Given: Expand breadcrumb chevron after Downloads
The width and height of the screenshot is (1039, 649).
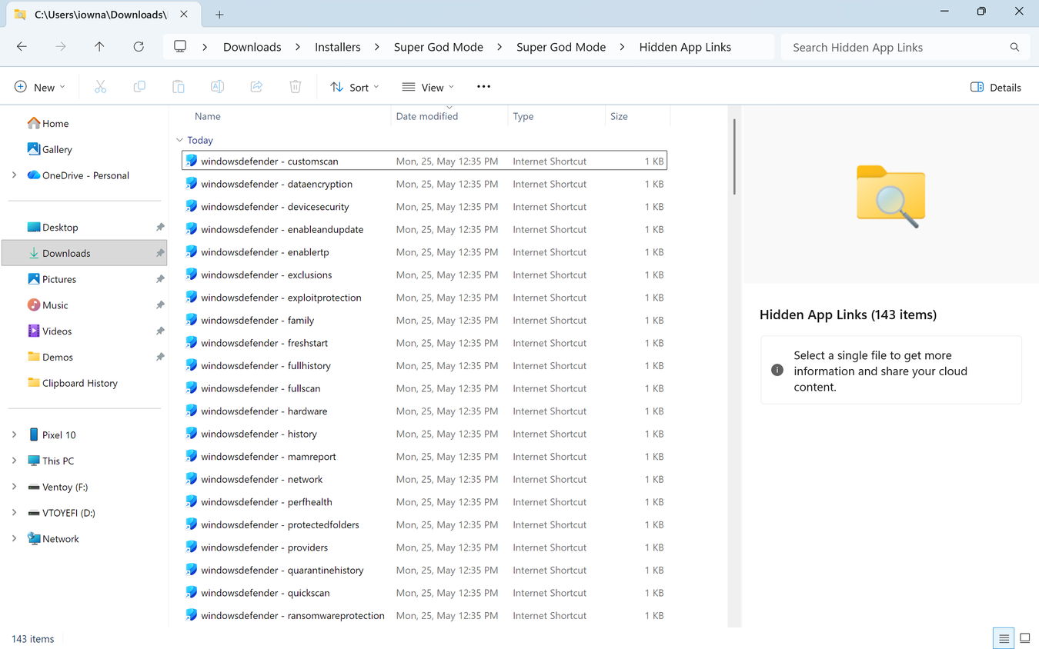Looking at the screenshot, I should (298, 47).
